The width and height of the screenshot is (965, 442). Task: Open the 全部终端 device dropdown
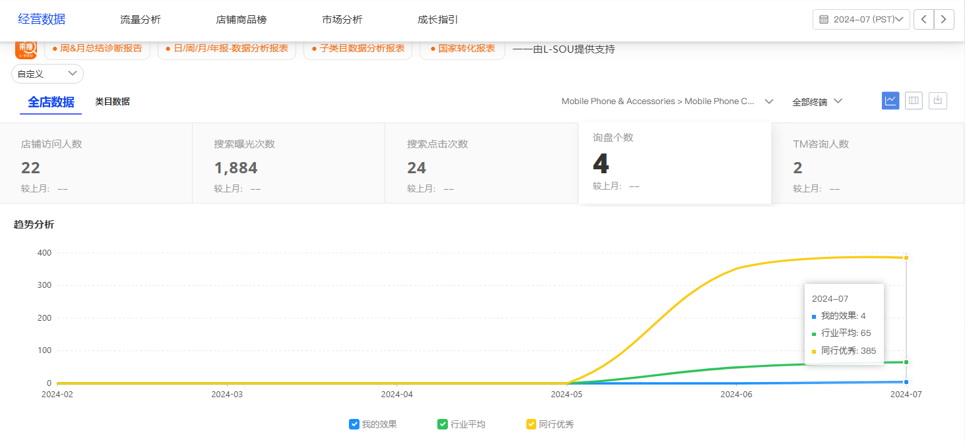(817, 101)
